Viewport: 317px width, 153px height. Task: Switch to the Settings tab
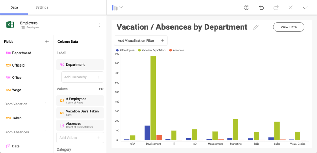42,7
